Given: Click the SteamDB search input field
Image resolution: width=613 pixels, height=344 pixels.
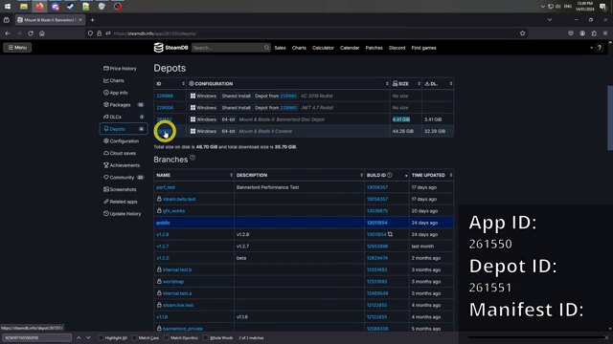Looking at the screenshot, I should (x=227, y=48).
